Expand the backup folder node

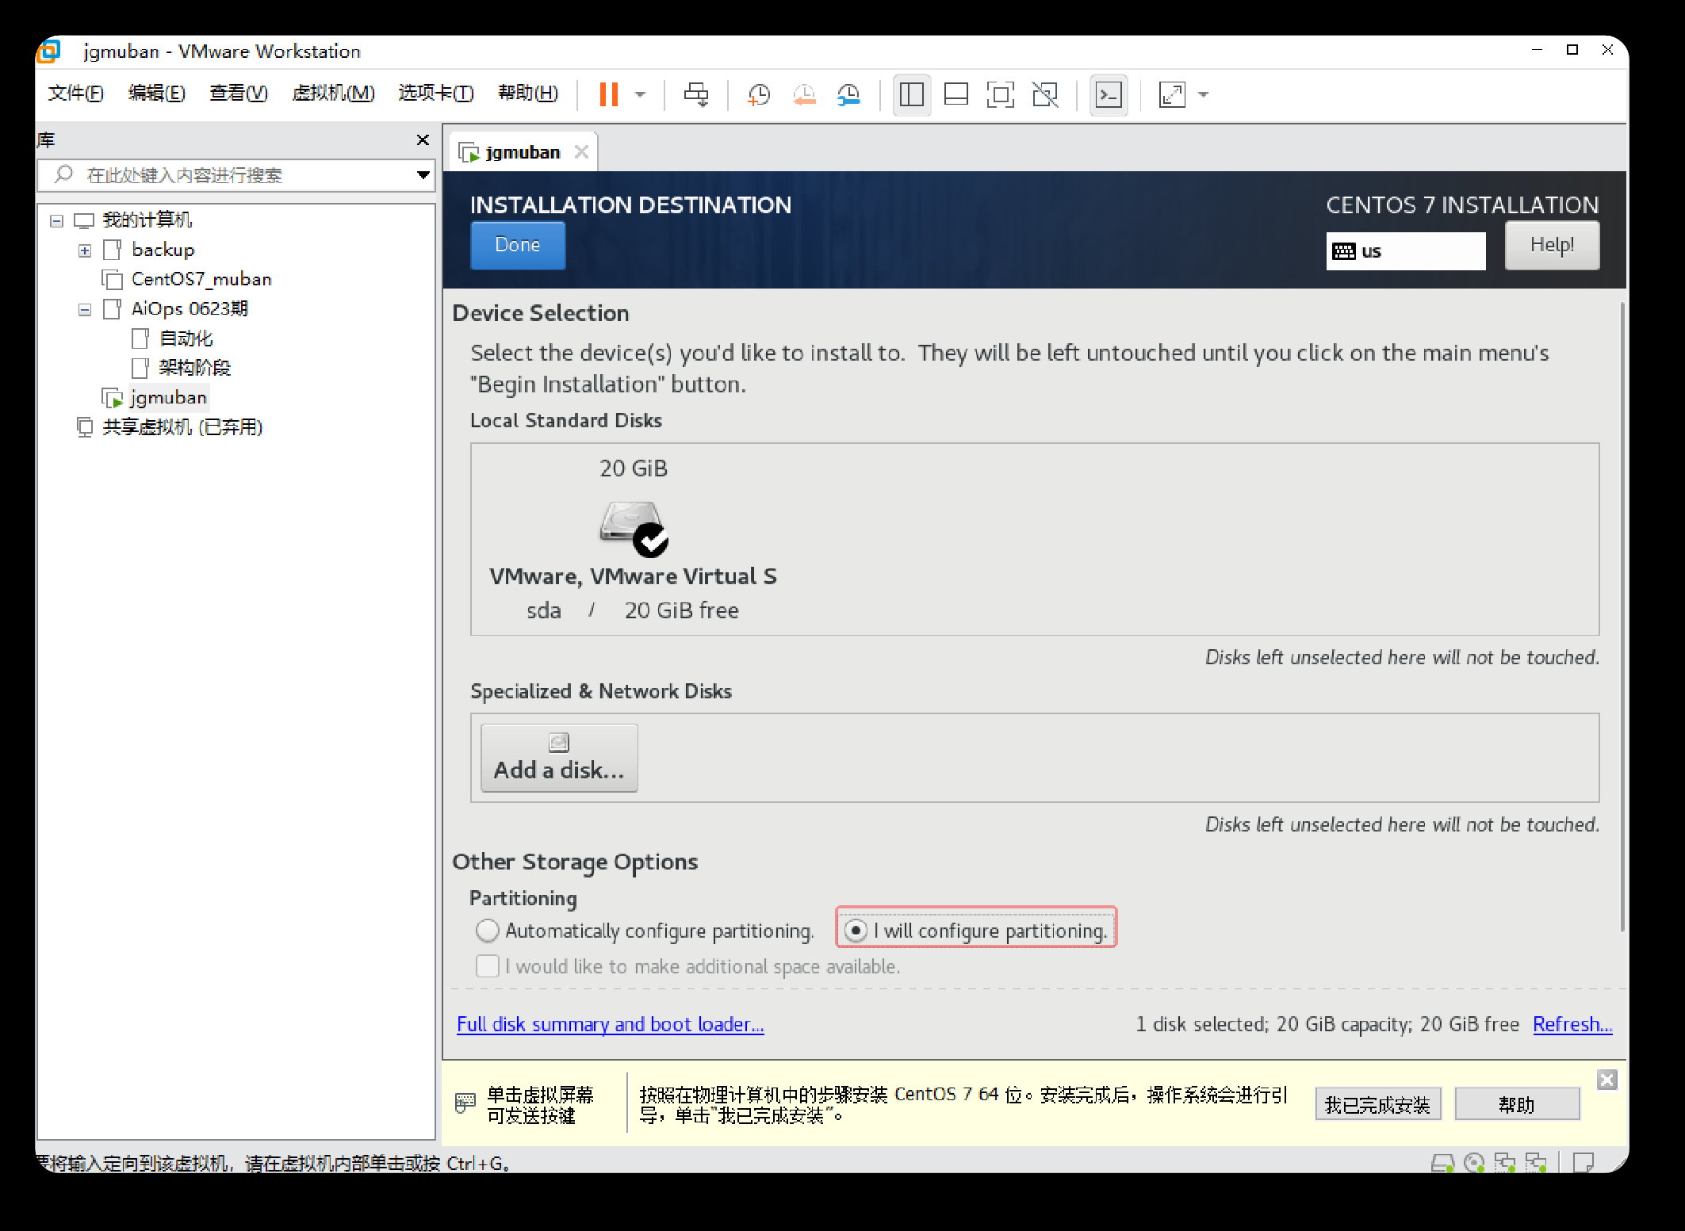click(85, 251)
